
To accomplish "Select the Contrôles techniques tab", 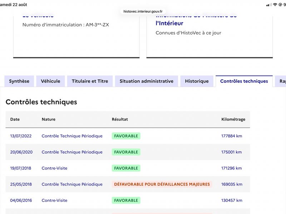I will [244, 81].
